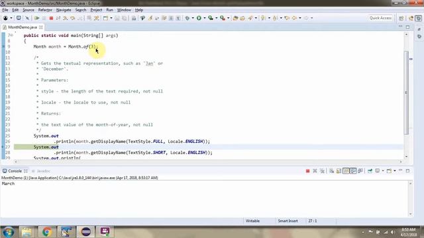This screenshot has width=424, height=238.
Task: Open the Navigate menu
Action: [64, 10]
